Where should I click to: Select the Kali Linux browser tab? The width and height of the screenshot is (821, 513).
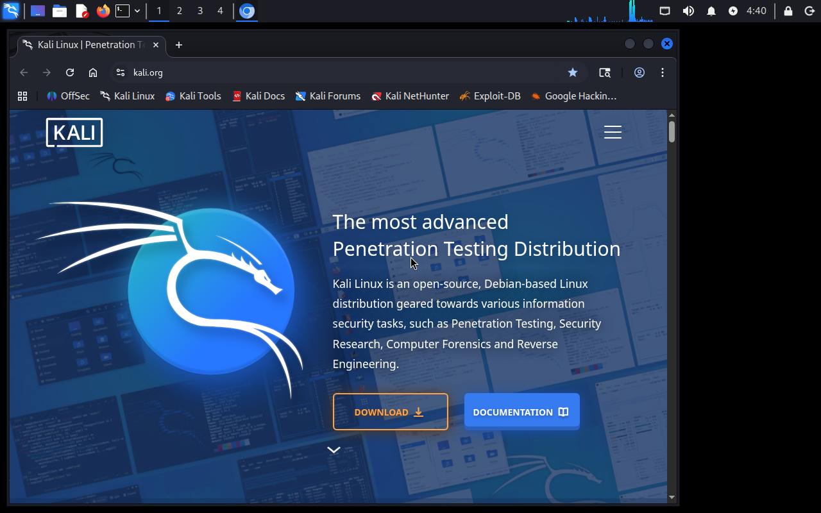tap(87, 45)
